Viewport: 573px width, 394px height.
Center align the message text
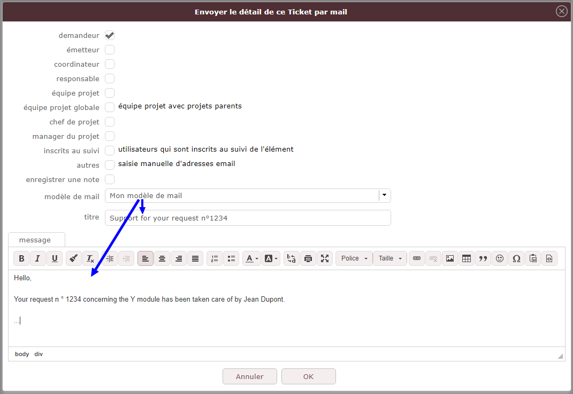[162, 258]
